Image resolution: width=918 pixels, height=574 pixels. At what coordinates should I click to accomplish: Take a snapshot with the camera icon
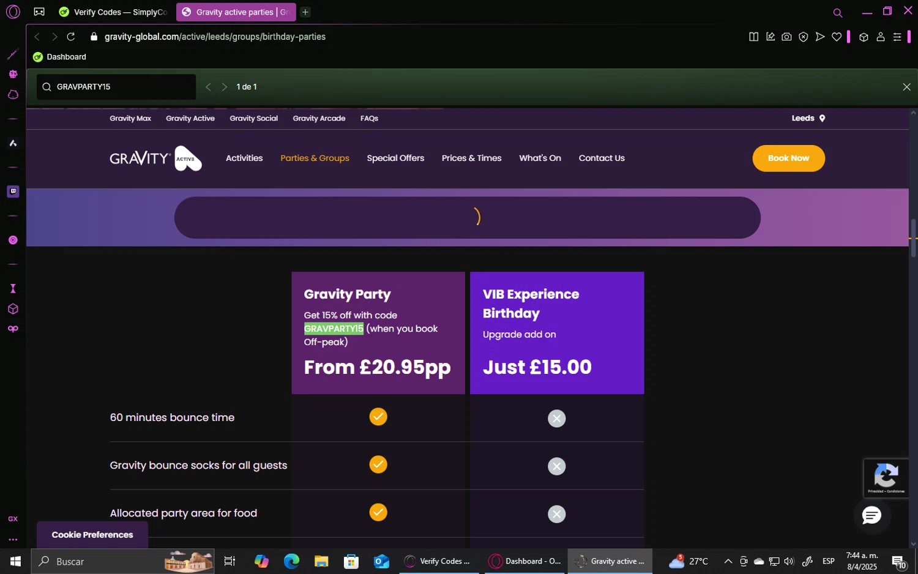[786, 37]
